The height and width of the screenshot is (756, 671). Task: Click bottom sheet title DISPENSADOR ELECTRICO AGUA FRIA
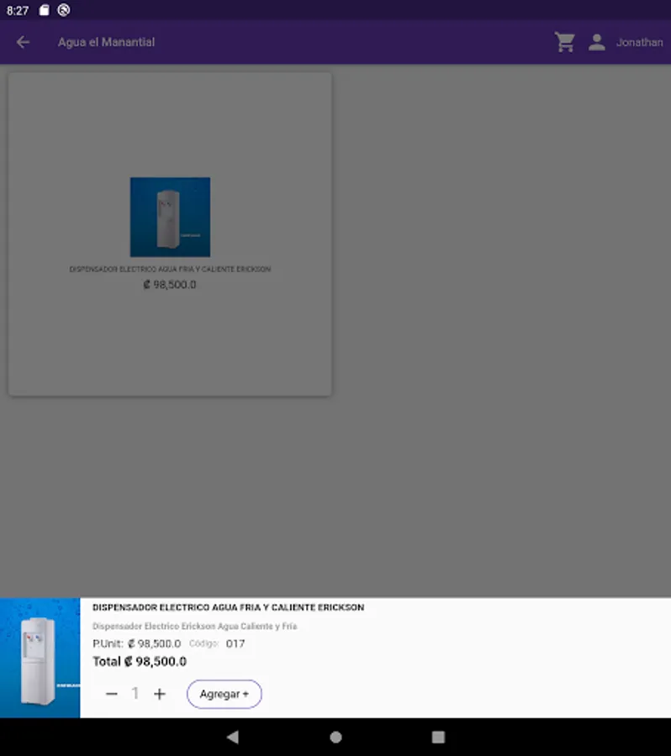point(228,607)
